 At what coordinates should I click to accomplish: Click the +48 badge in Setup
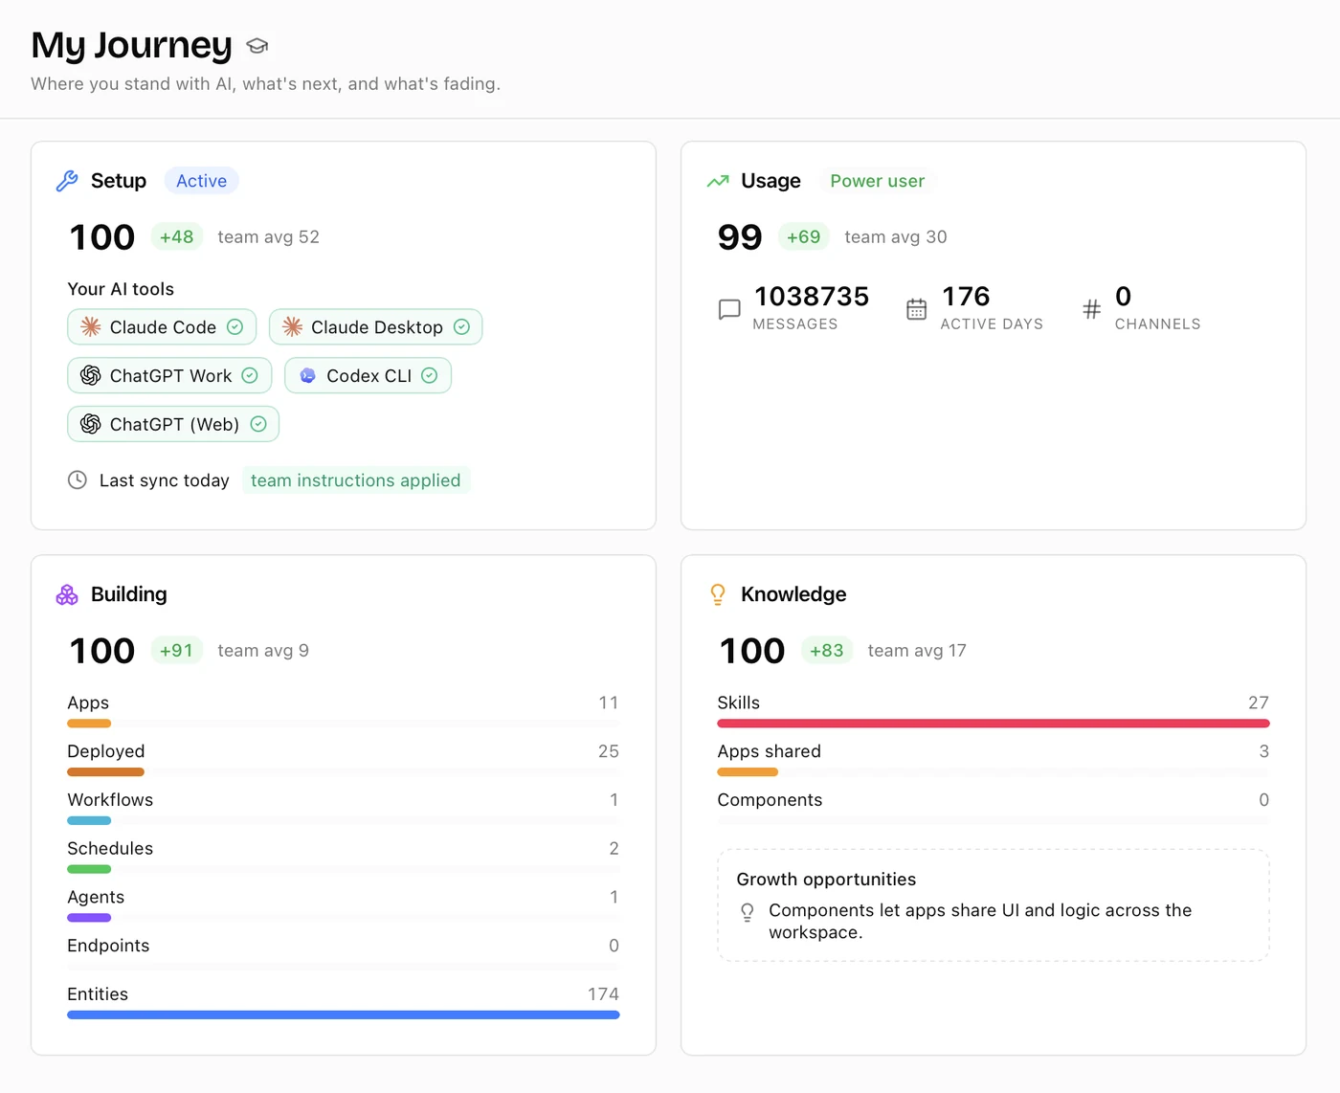(x=177, y=237)
